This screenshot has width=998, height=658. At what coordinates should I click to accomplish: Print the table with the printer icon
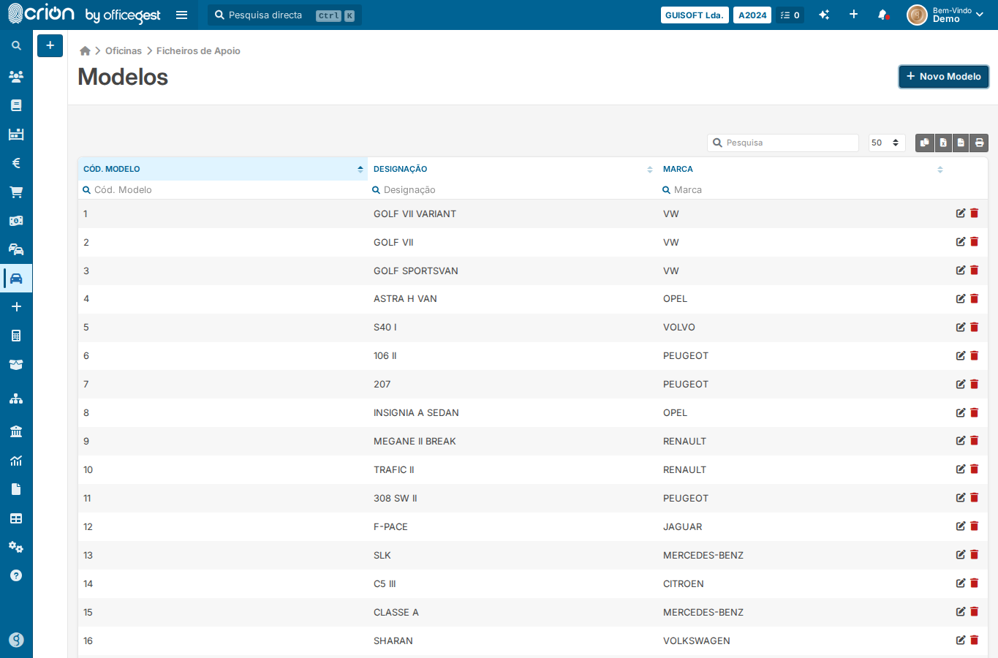[979, 143]
